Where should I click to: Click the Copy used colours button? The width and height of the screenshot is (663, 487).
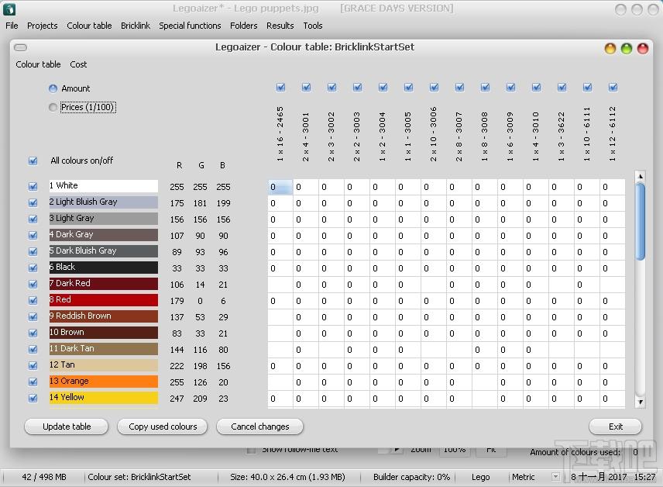point(163,427)
